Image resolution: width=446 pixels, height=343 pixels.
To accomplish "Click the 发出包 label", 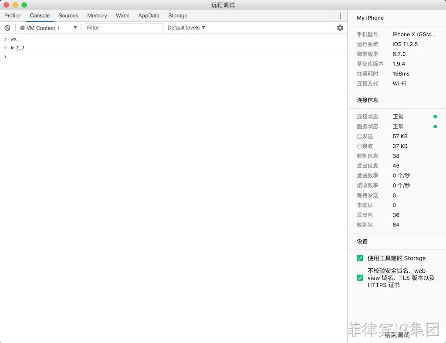I will pyautogui.click(x=365, y=215).
